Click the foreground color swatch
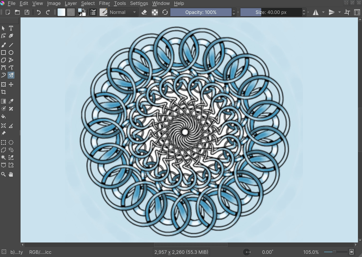The width and height of the screenshot is (362, 257). (x=80, y=10)
